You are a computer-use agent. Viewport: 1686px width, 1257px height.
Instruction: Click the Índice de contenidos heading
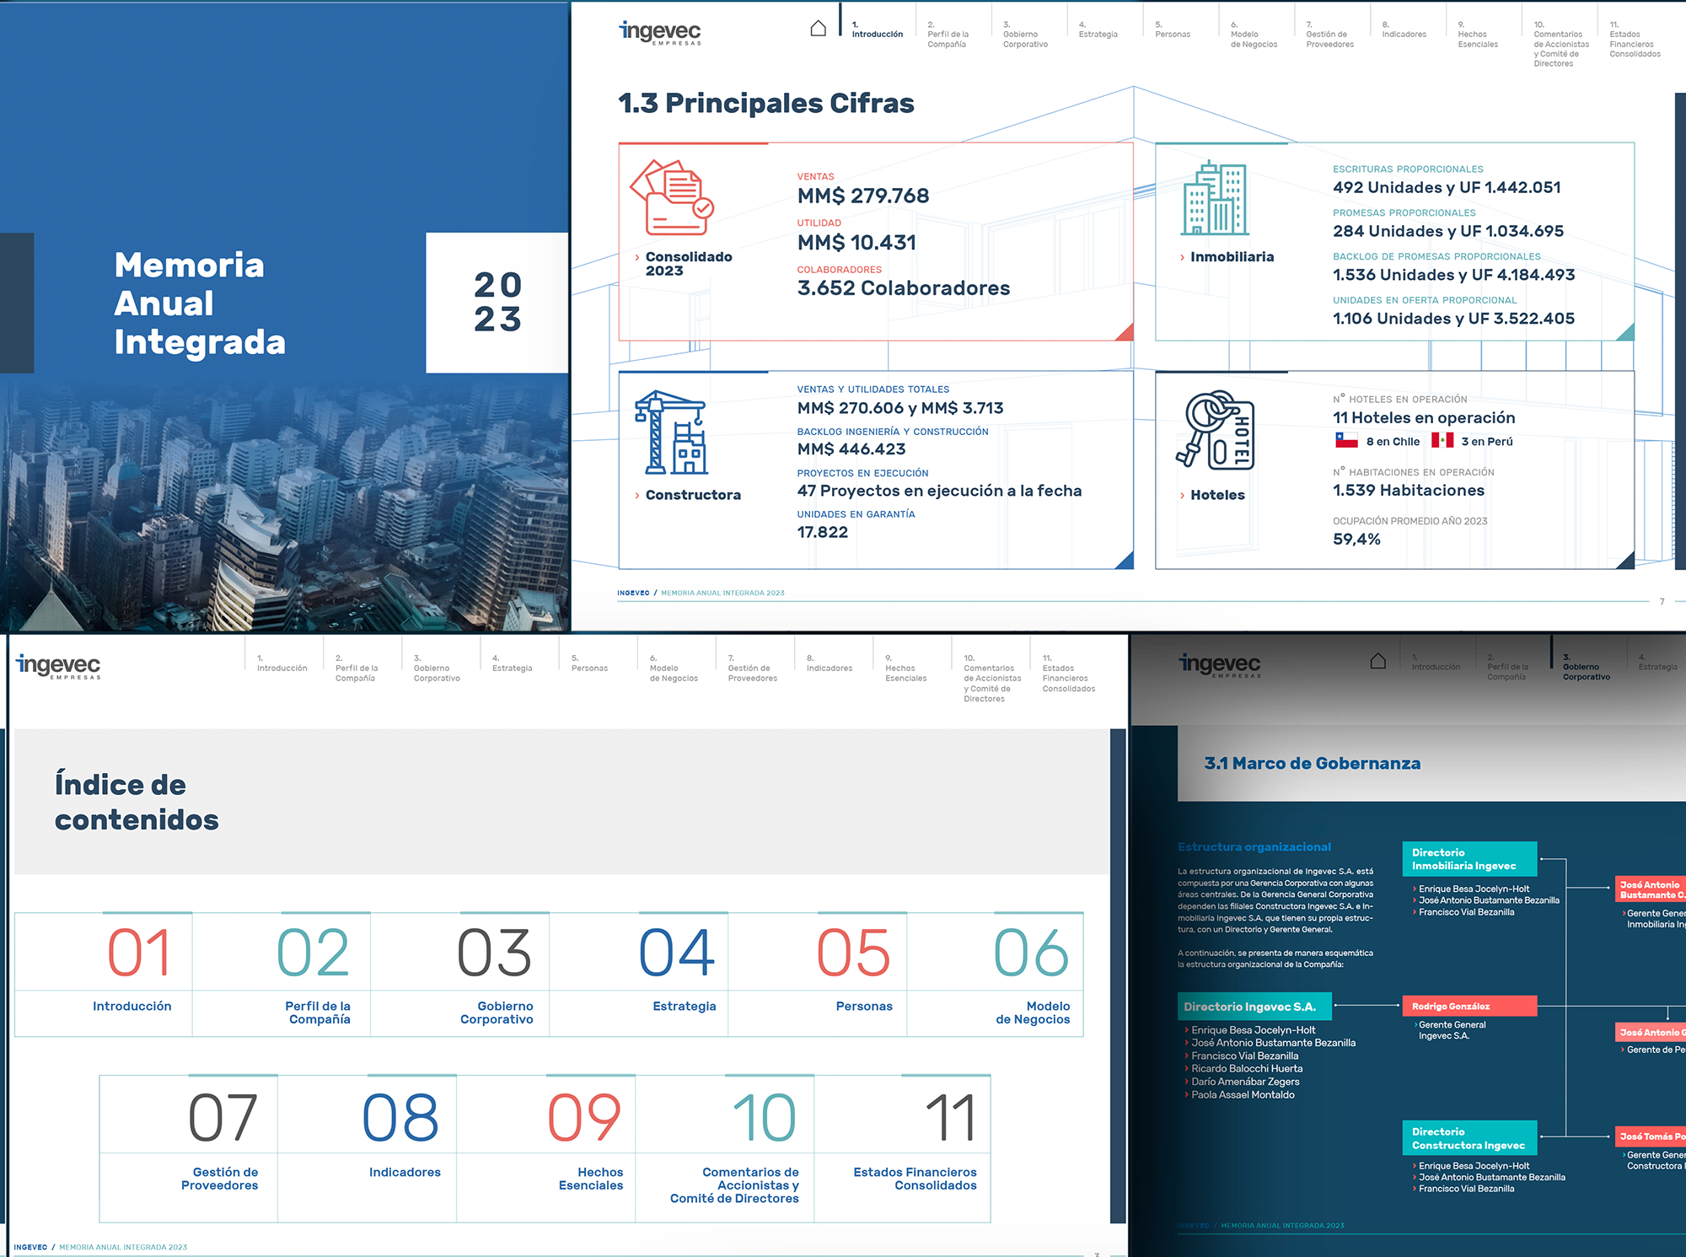(137, 802)
